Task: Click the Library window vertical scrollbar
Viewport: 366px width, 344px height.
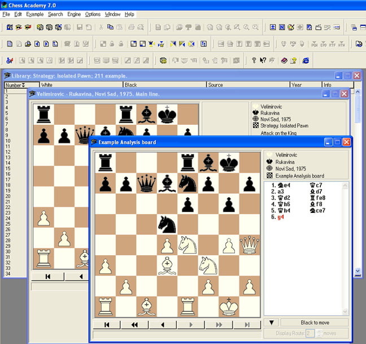Action: (x=358, y=182)
